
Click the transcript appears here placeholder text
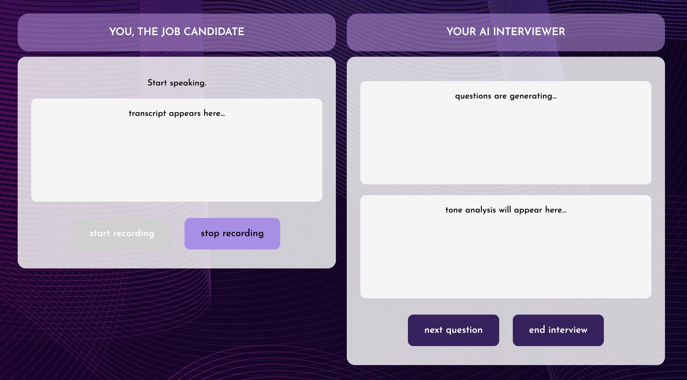(x=177, y=113)
